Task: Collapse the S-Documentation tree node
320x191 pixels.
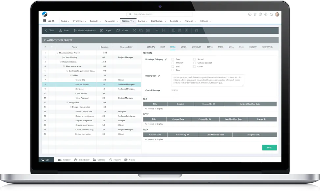Action: tap(64, 66)
